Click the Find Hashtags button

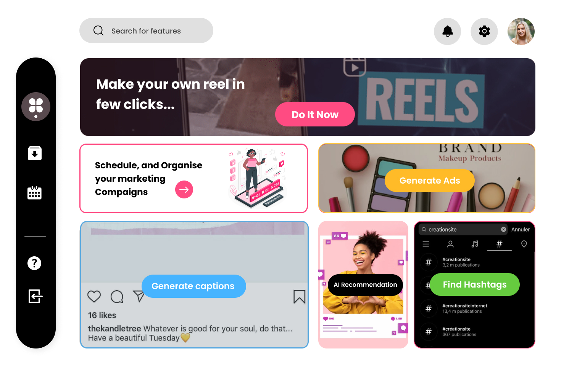click(x=475, y=284)
